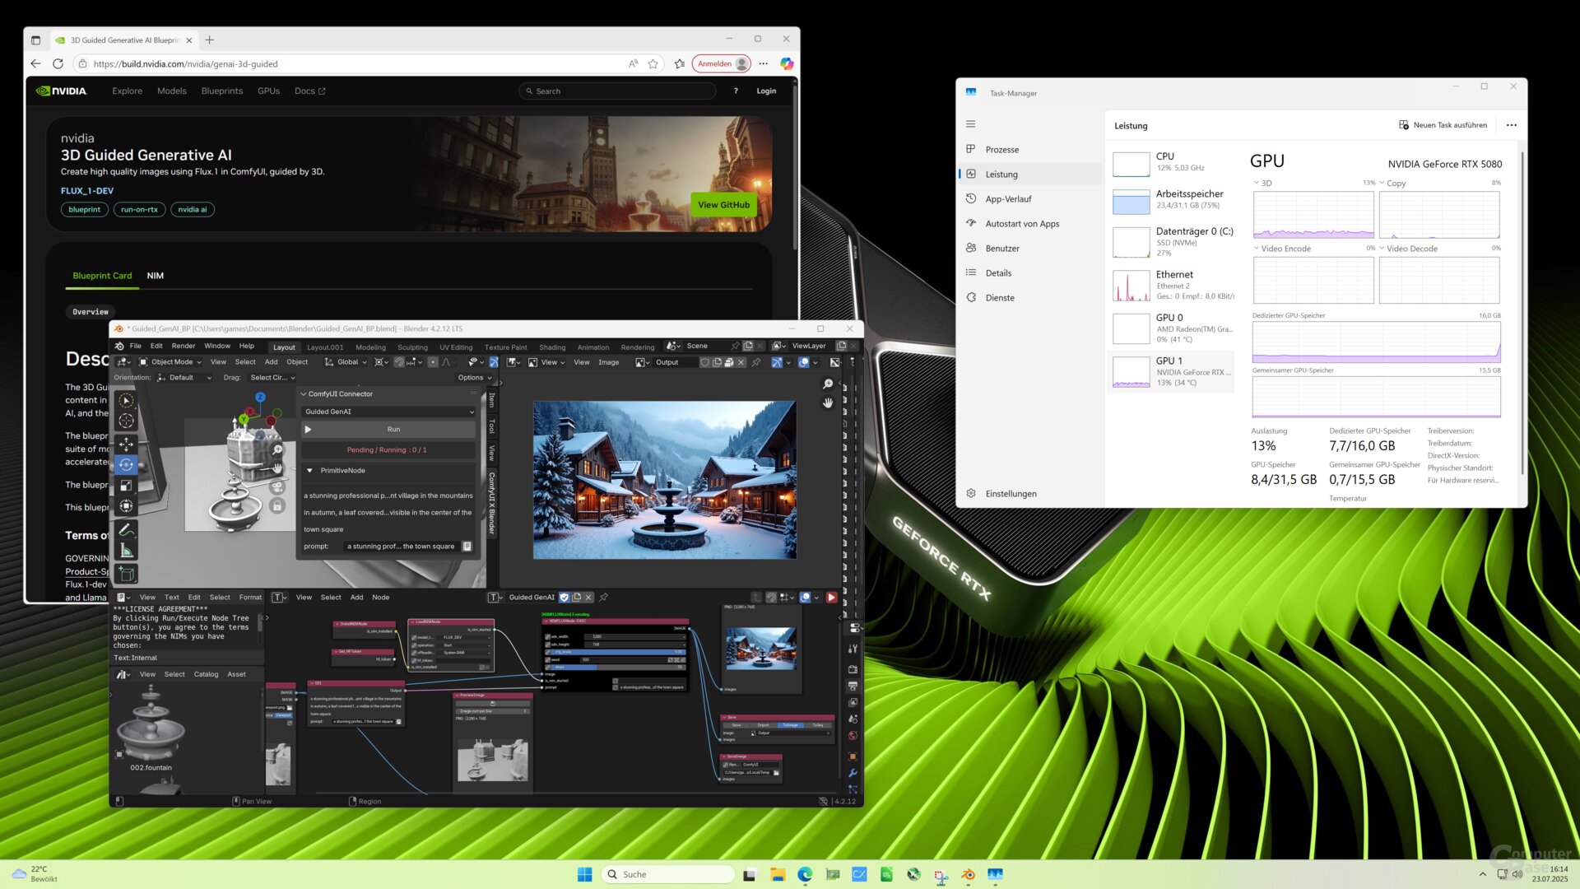Click the camera view icon in the viewport

[x=276, y=486]
